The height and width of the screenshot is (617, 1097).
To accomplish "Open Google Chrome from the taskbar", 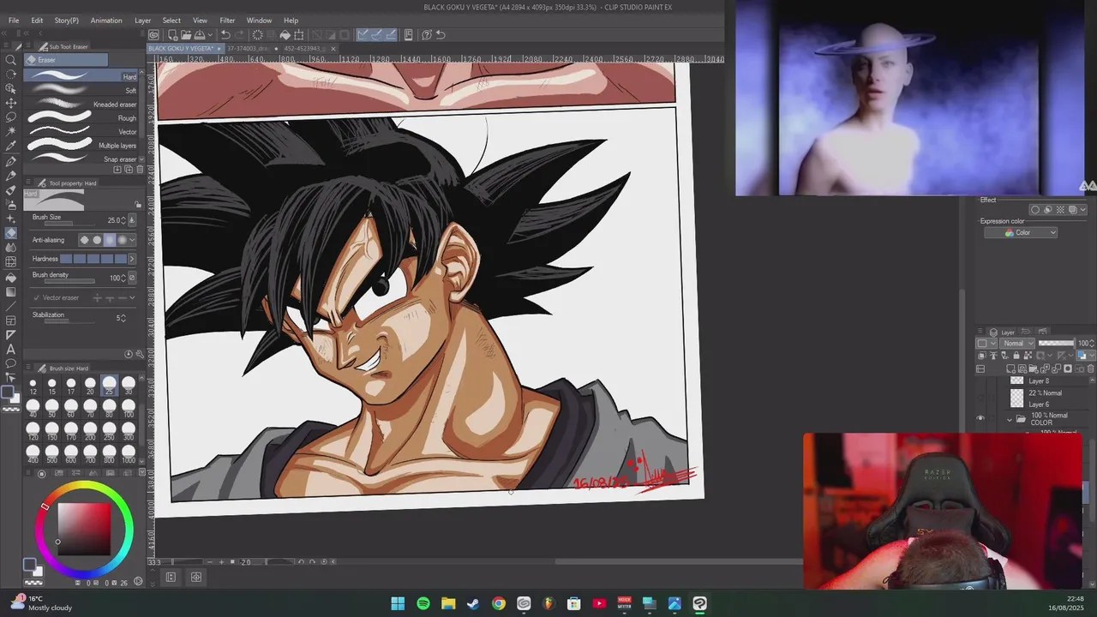I will [x=499, y=604].
